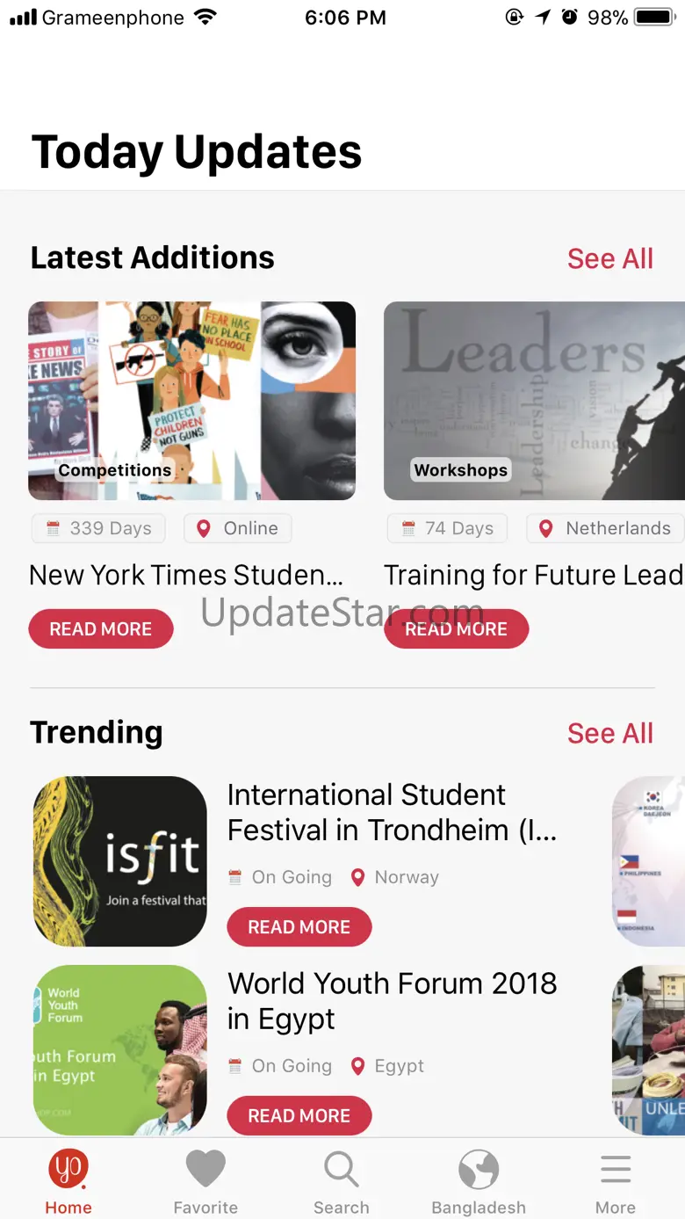Open the Workshops Leaders card image
This screenshot has width=685, height=1219.
click(535, 401)
